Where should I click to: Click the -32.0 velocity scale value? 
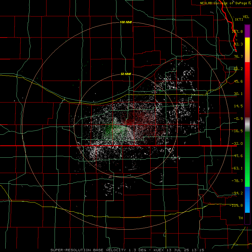(x=237, y=144)
